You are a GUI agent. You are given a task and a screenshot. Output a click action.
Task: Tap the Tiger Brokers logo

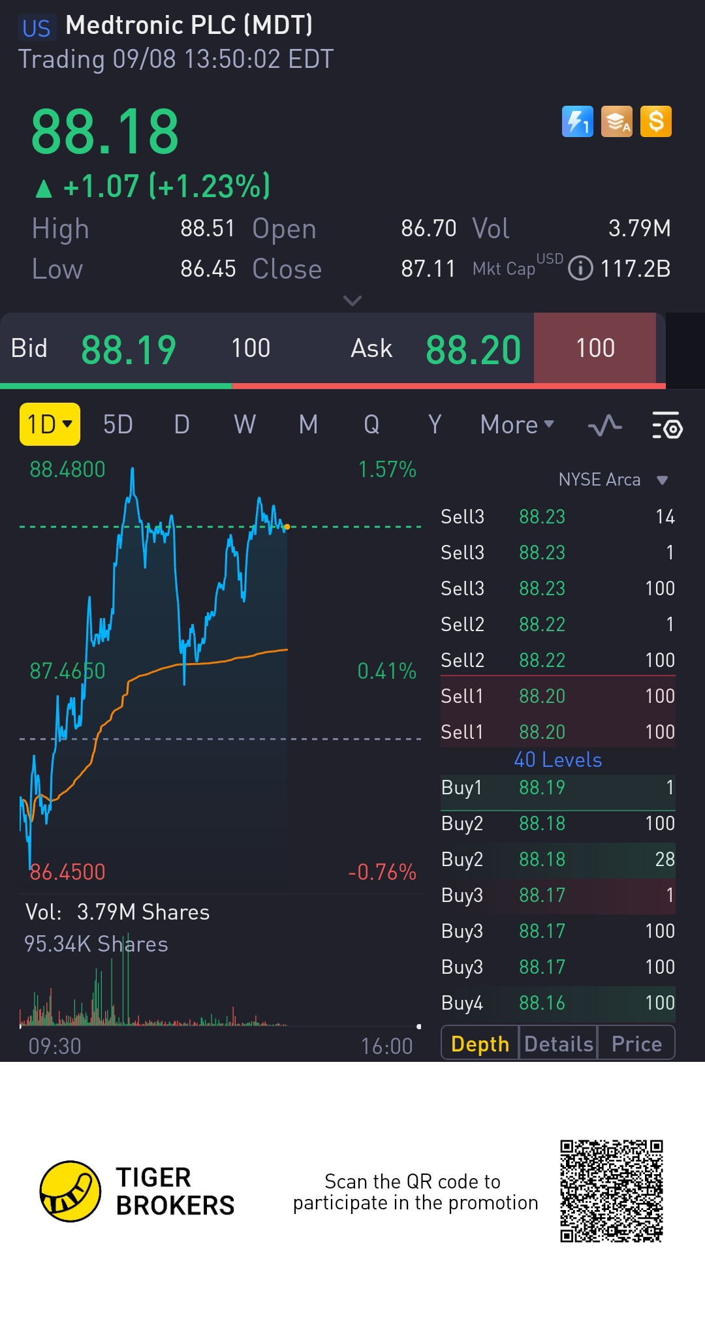[x=137, y=1191]
